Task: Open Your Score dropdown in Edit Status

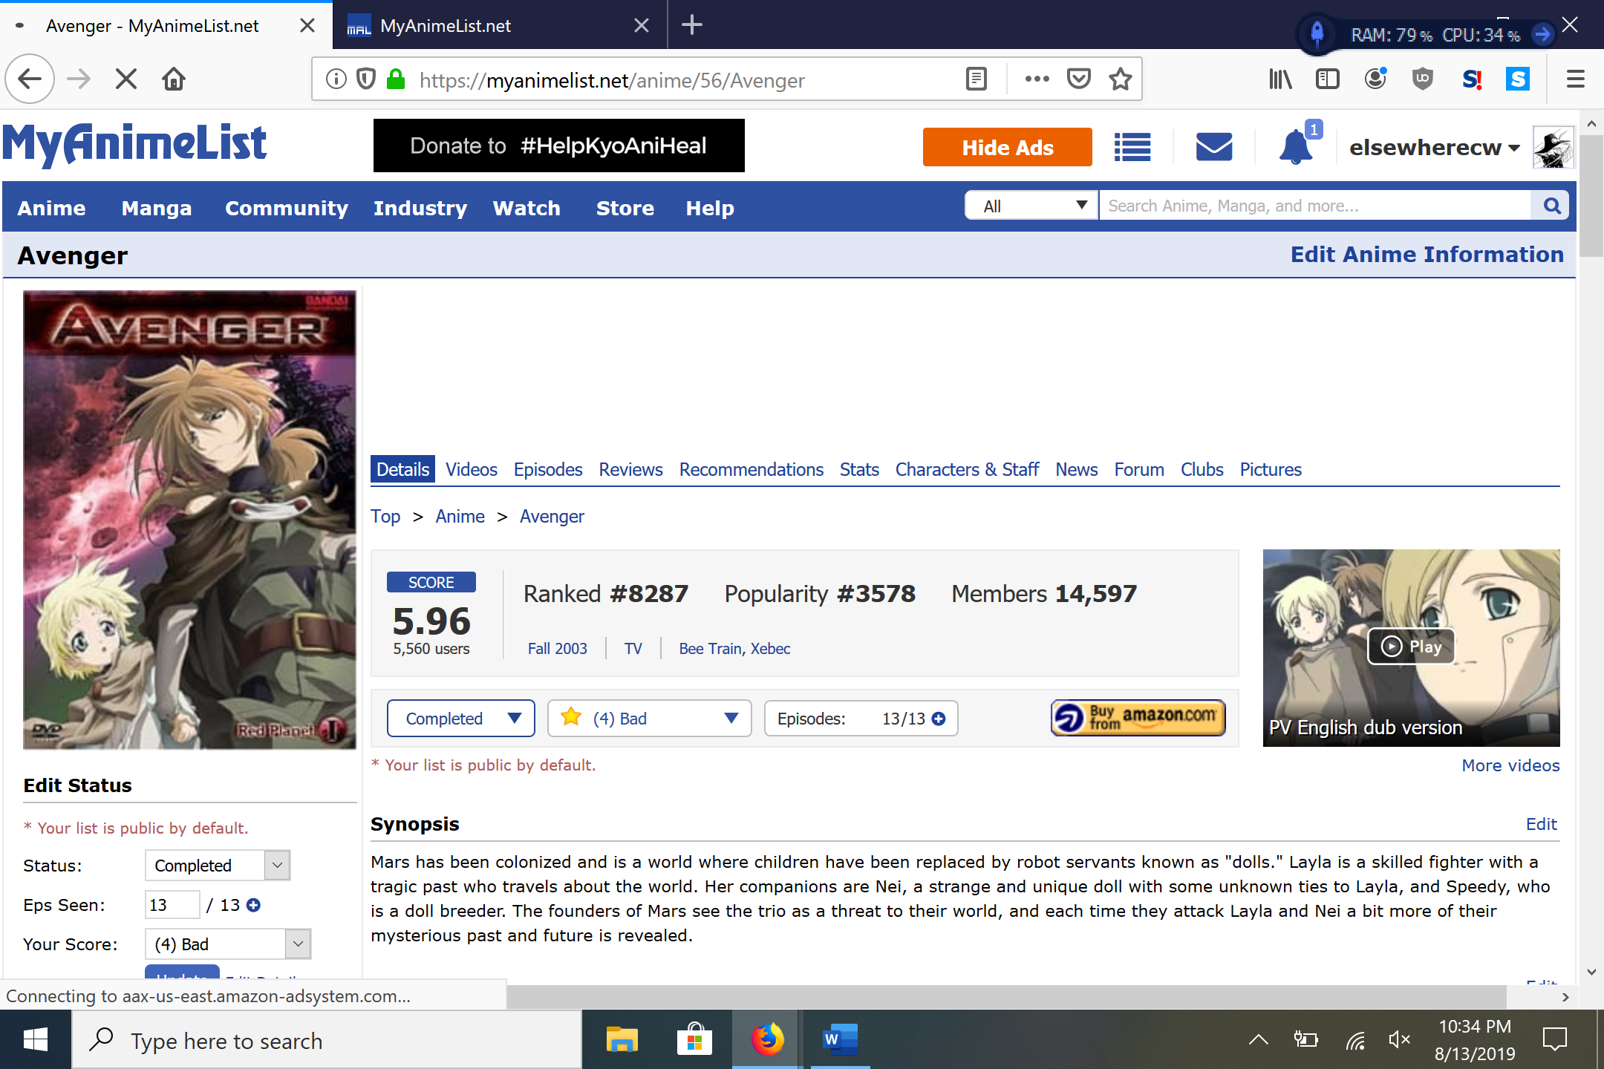Action: click(x=228, y=944)
